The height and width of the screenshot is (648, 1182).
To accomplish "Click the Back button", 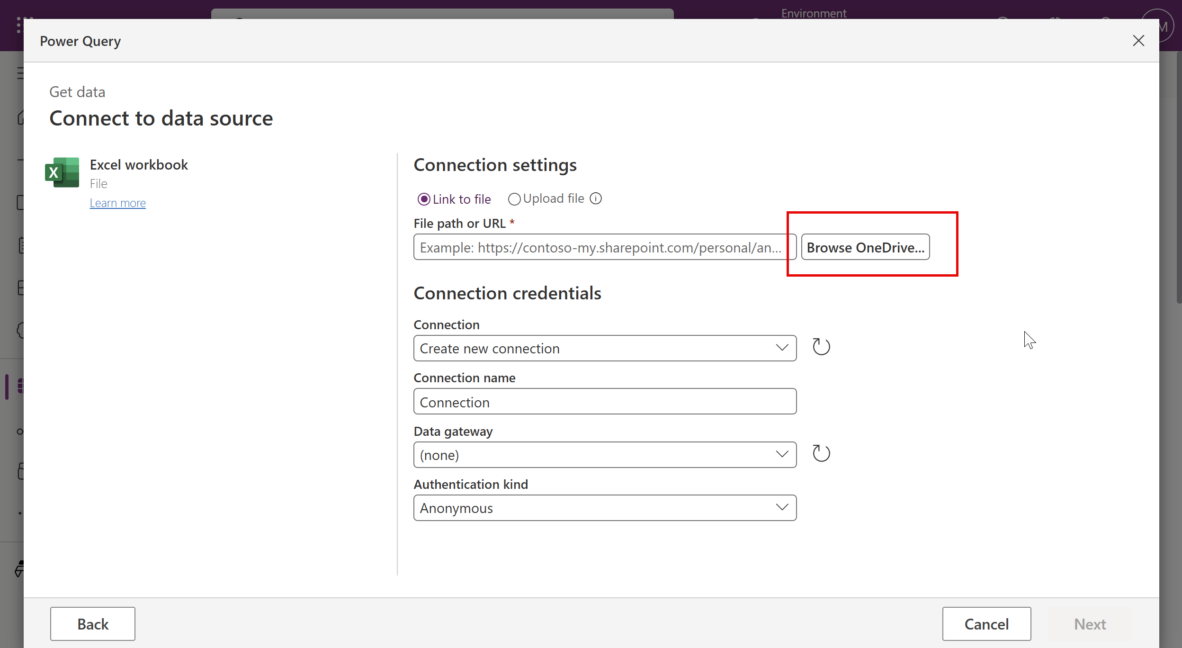I will coord(93,624).
